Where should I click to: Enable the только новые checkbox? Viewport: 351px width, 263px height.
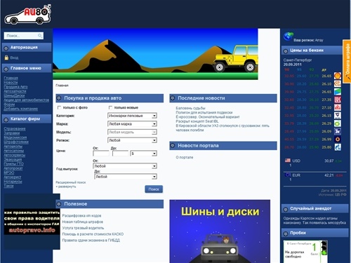(x=110, y=107)
